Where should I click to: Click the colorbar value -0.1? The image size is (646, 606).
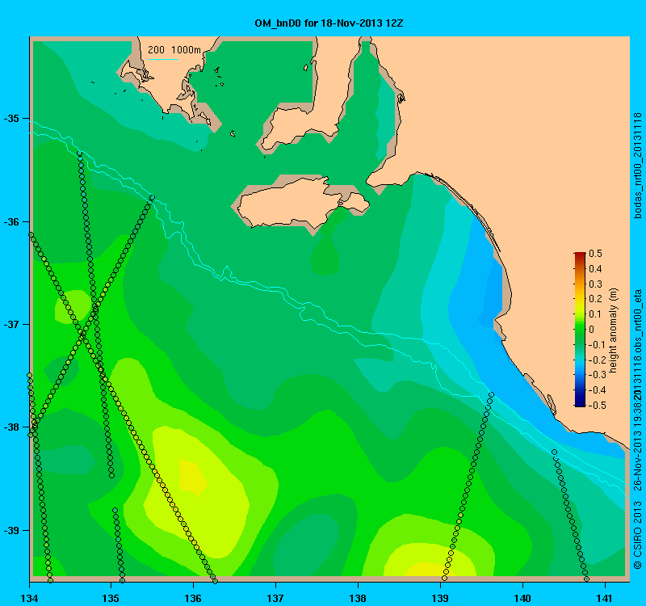pyautogui.click(x=596, y=345)
